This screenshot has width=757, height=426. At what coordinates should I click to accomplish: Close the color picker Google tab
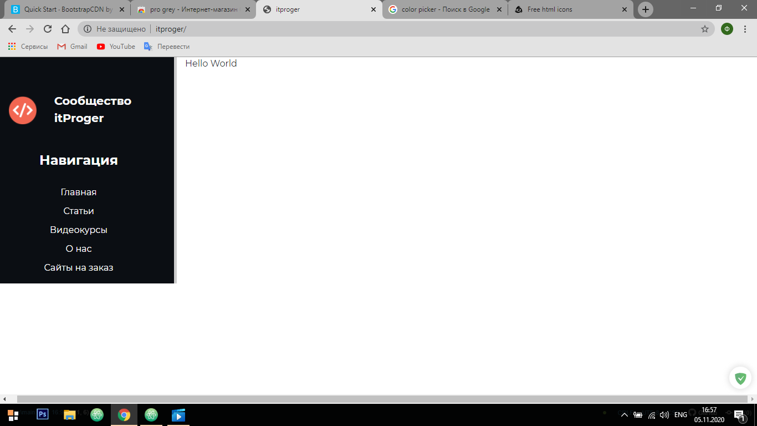click(x=499, y=9)
